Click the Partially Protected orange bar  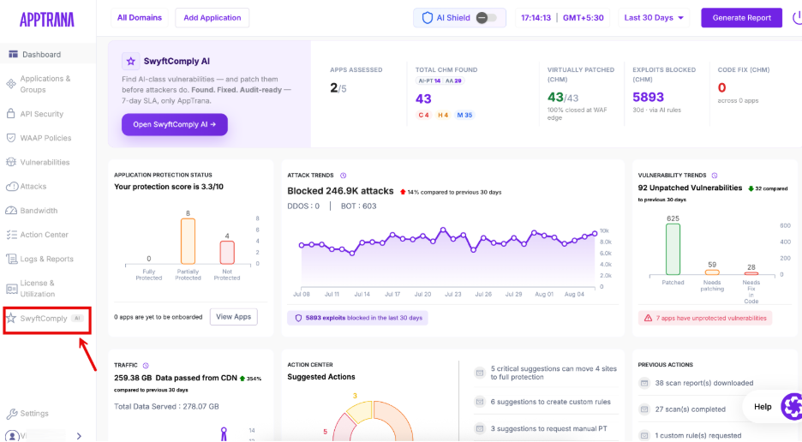[x=188, y=241]
